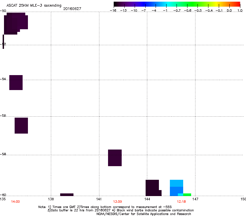Image resolution: width=246 pixels, height=216 pixels.
Task: Click the -13 label on color scale
Action: [x=123, y=11]
